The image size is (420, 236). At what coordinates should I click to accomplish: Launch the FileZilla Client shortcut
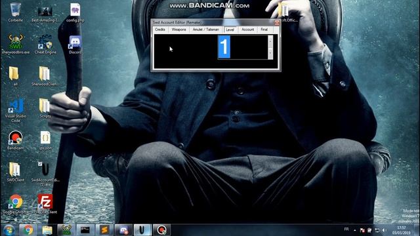click(x=45, y=204)
